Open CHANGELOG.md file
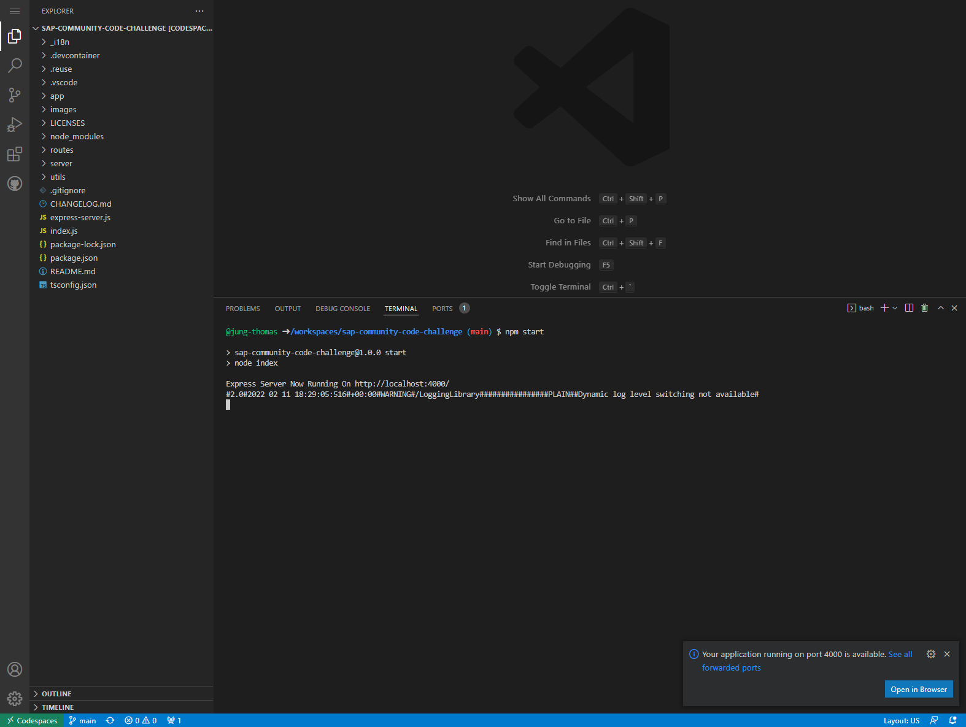 click(122, 204)
